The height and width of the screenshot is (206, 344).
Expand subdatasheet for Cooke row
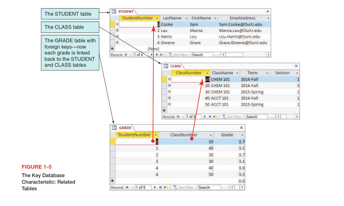(x=117, y=24)
